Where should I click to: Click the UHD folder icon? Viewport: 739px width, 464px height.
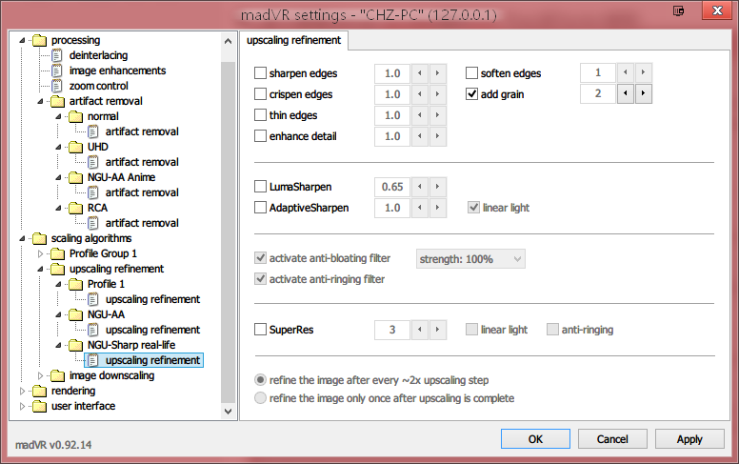click(75, 147)
